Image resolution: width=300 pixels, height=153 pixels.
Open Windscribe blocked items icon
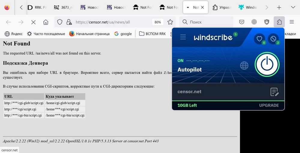click(x=273, y=39)
